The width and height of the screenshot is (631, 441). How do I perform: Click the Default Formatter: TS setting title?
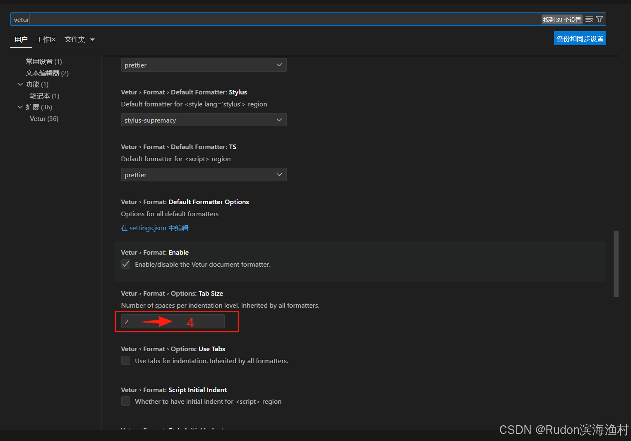179,147
